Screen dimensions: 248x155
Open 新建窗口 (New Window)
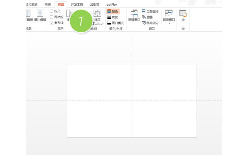134,14
